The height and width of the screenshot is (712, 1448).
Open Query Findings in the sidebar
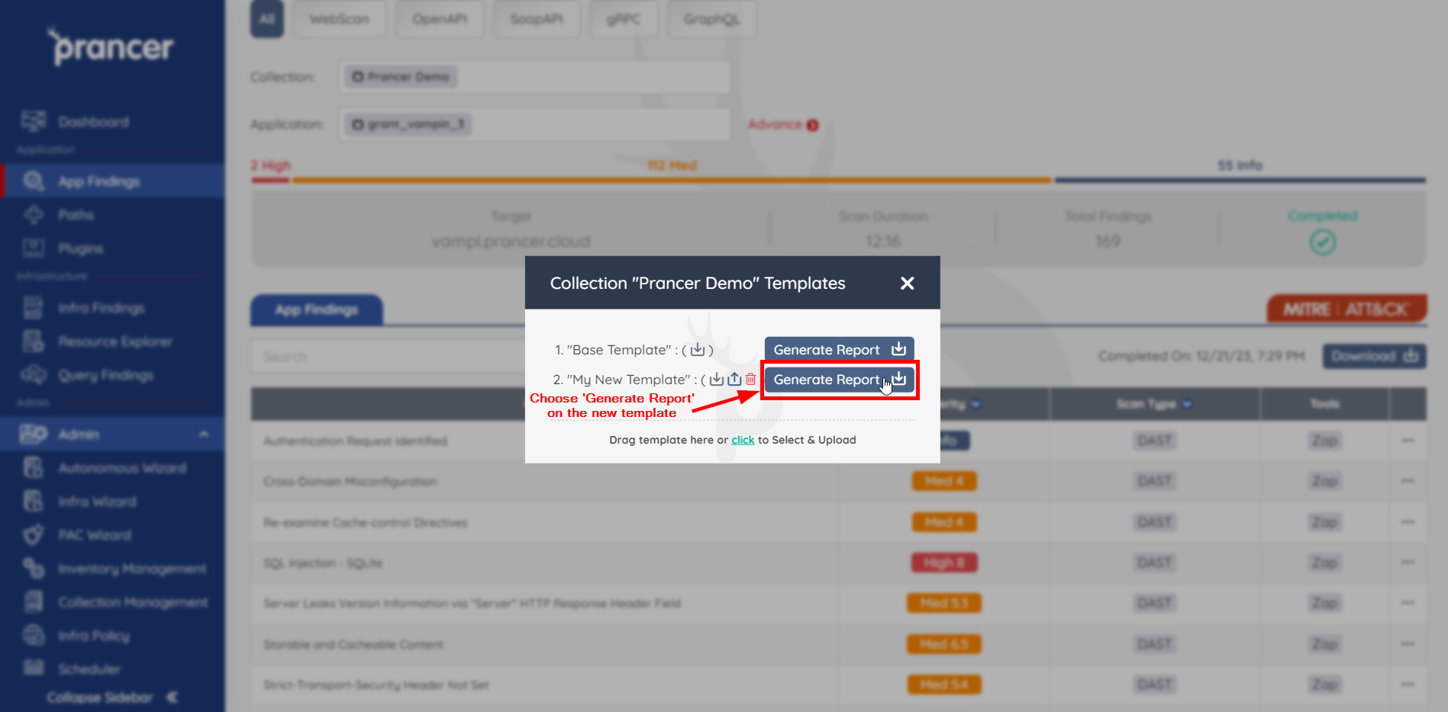105,375
